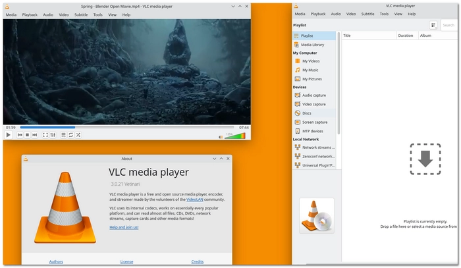Stop playback with the stop button
Screen dimensions: 461x268
tap(28, 135)
